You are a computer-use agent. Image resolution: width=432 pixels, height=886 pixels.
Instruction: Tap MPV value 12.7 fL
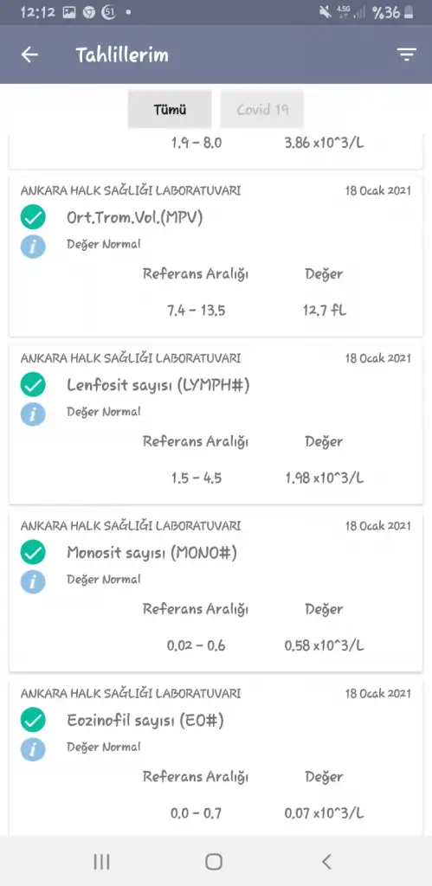[324, 311]
